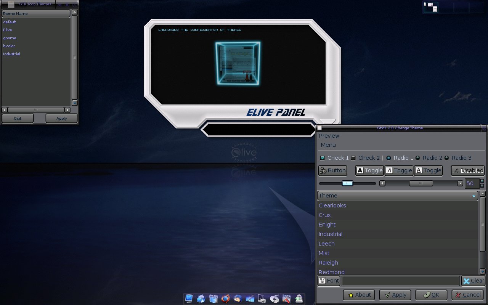Click the Gtk+ 2.0 Change Theme window icon

[x=319, y=128]
